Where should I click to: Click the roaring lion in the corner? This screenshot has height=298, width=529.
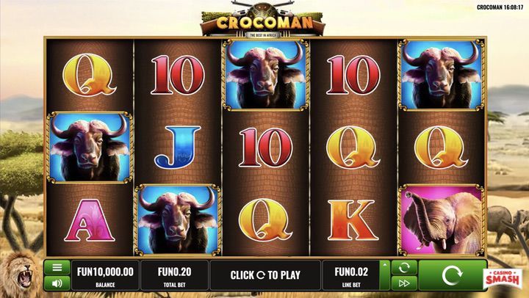[21, 274]
